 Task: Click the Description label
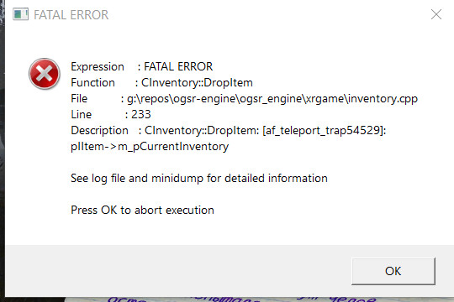[99, 131]
